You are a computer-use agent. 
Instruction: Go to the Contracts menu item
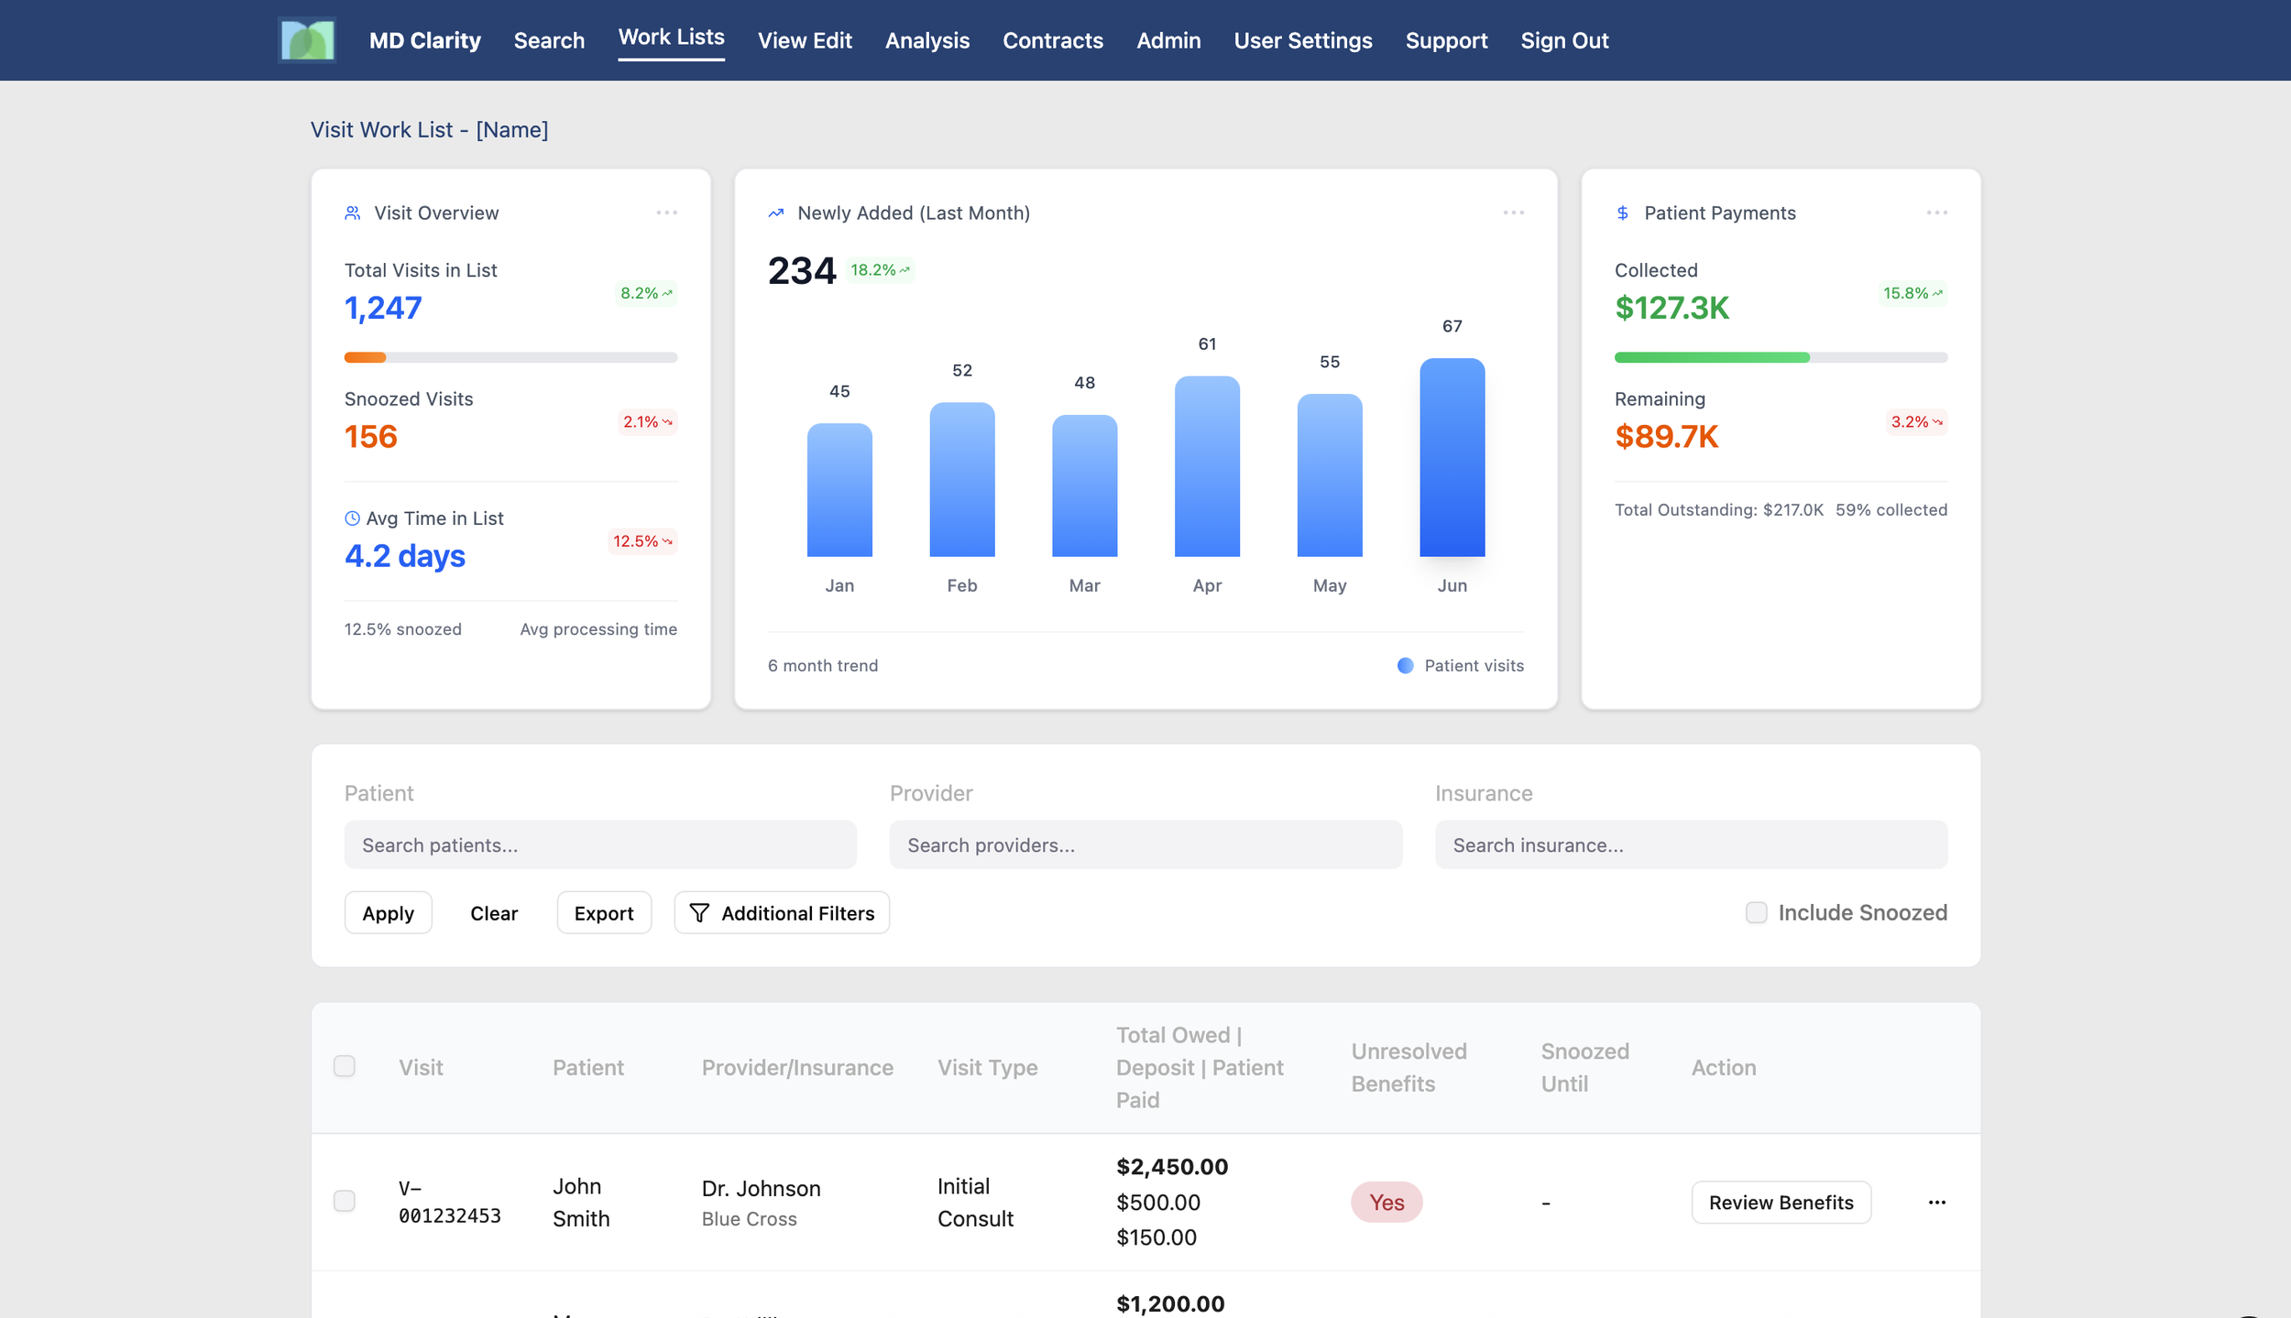1052,40
